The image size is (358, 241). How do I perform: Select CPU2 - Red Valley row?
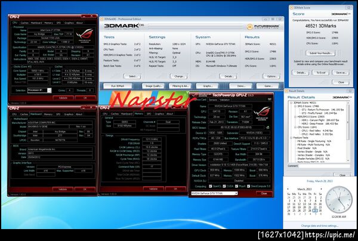[317, 134]
